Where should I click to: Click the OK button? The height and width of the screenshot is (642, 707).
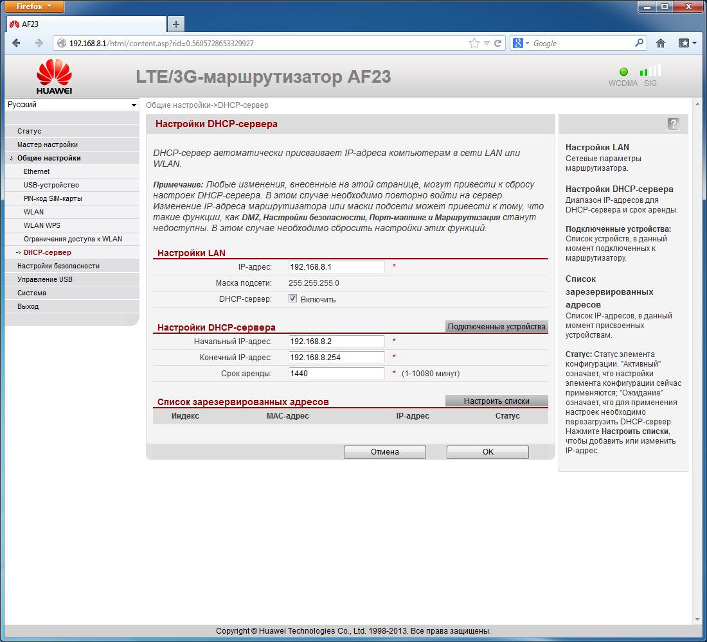(488, 452)
